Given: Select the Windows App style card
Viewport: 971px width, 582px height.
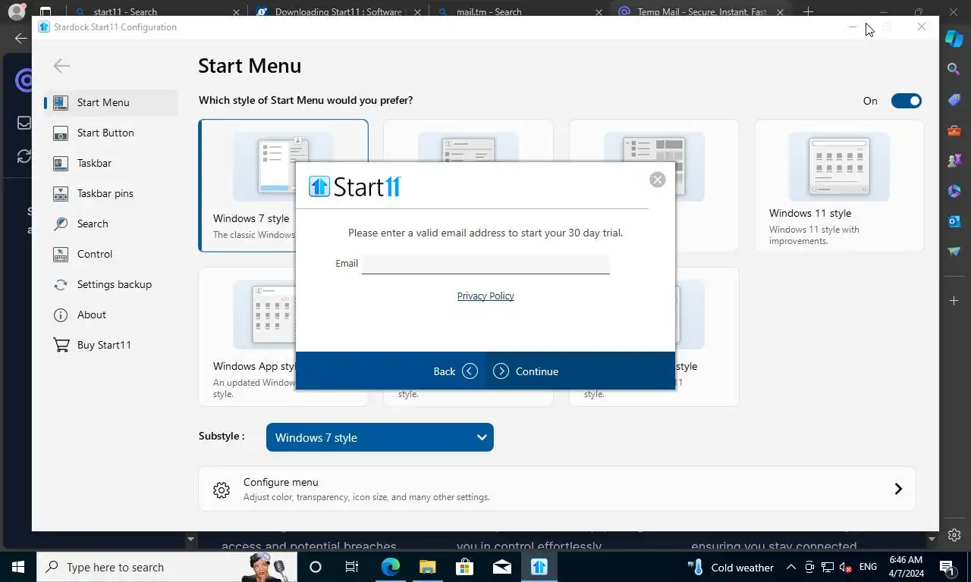Looking at the screenshot, I should 247,336.
